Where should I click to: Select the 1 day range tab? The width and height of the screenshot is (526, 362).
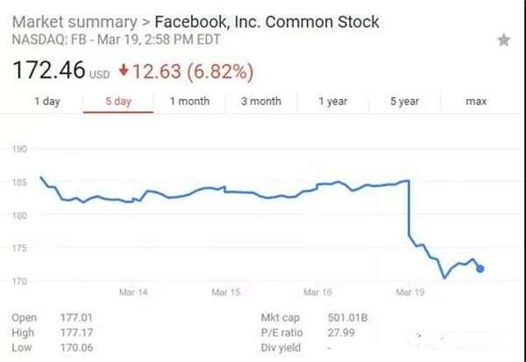click(46, 102)
